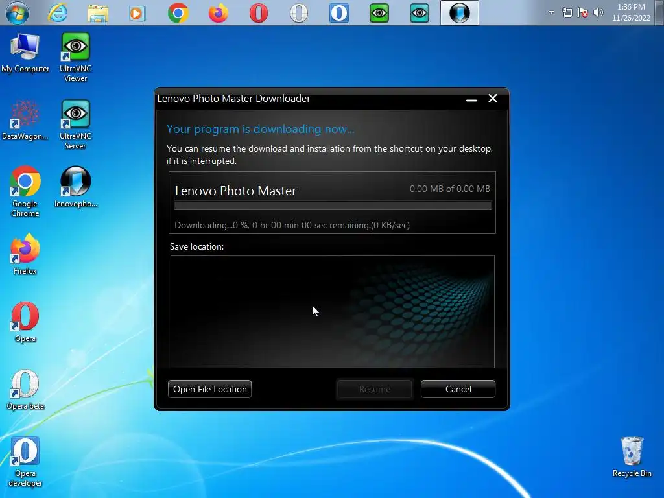Select the Lenovo downloader taskbar button
The height and width of the screenshot is (498, 664).
pos(460,13)
